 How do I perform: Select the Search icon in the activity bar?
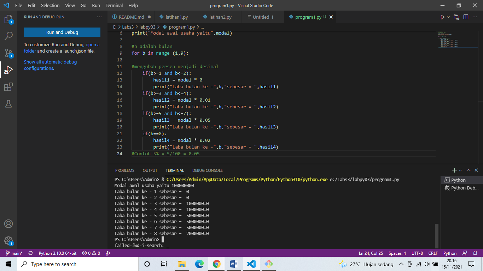[8, 35]
